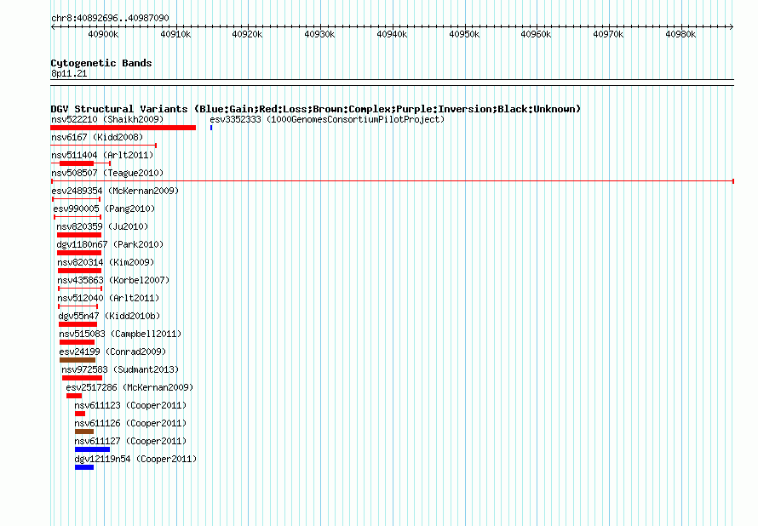Click the red bar under dgv1180n67
Image resolution: width=758 pixels, height=526 pixels.
coord(79,253)
